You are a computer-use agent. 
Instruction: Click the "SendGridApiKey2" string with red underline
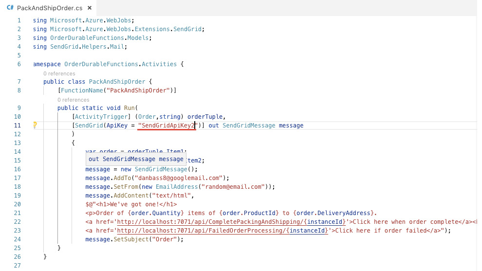pos(167,126)
